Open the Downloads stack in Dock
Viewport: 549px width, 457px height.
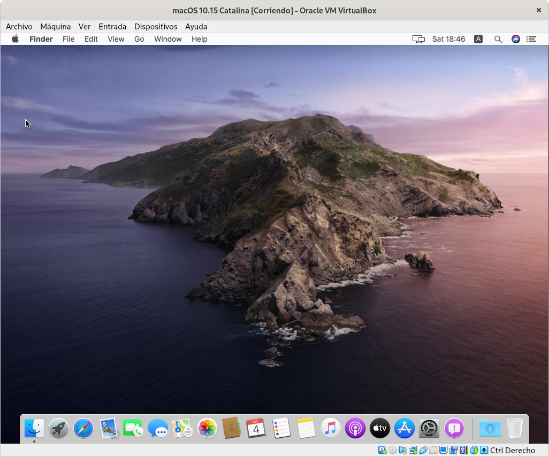(x=490, y=428)
